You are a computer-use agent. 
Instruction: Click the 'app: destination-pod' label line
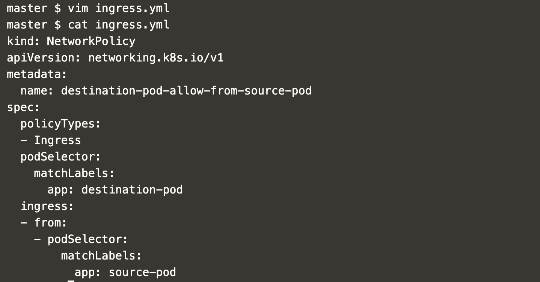pyautogui.click(x=115, y=190)
